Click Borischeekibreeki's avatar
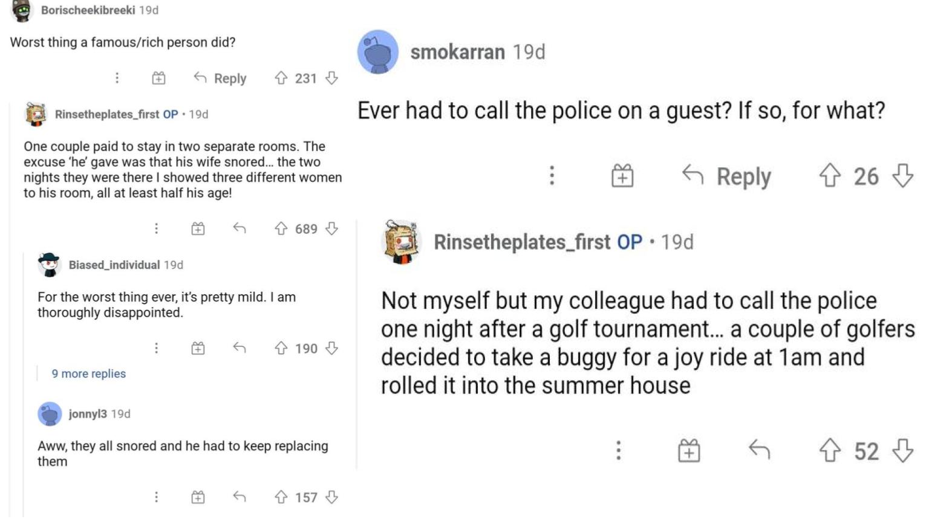 tap(22, 8)
